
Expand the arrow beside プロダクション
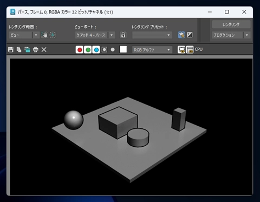click(247, 35)
